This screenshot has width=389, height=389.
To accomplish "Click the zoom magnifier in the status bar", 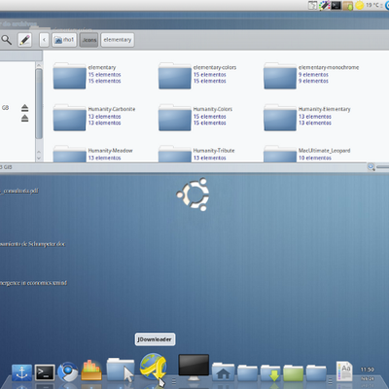I will tap(371, 167).
